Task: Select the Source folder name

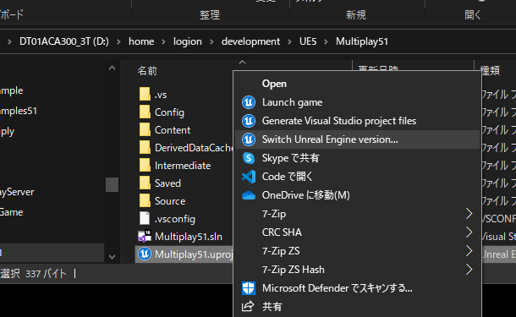Action: coord(170,201)
